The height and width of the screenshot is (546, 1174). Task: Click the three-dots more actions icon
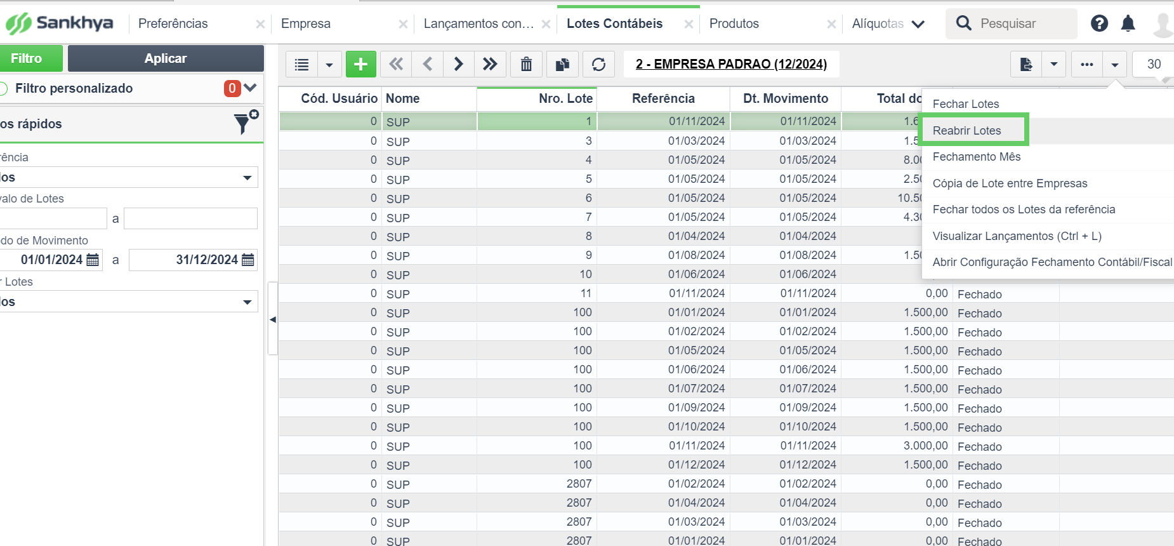[x=1087, y=64]
